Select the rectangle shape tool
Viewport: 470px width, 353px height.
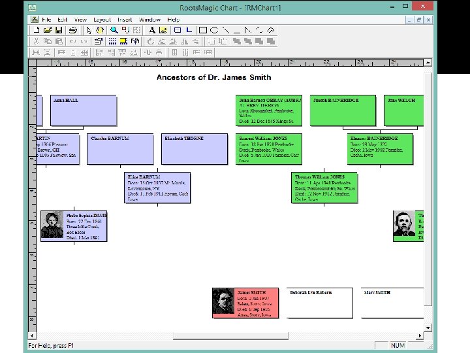(x=203, y=30)
